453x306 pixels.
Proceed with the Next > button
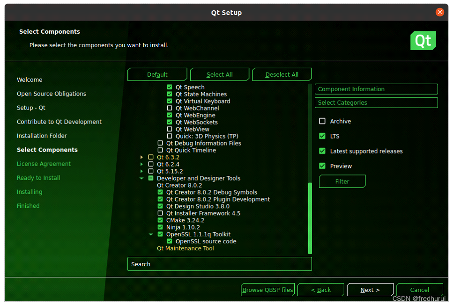coord(370,290)
